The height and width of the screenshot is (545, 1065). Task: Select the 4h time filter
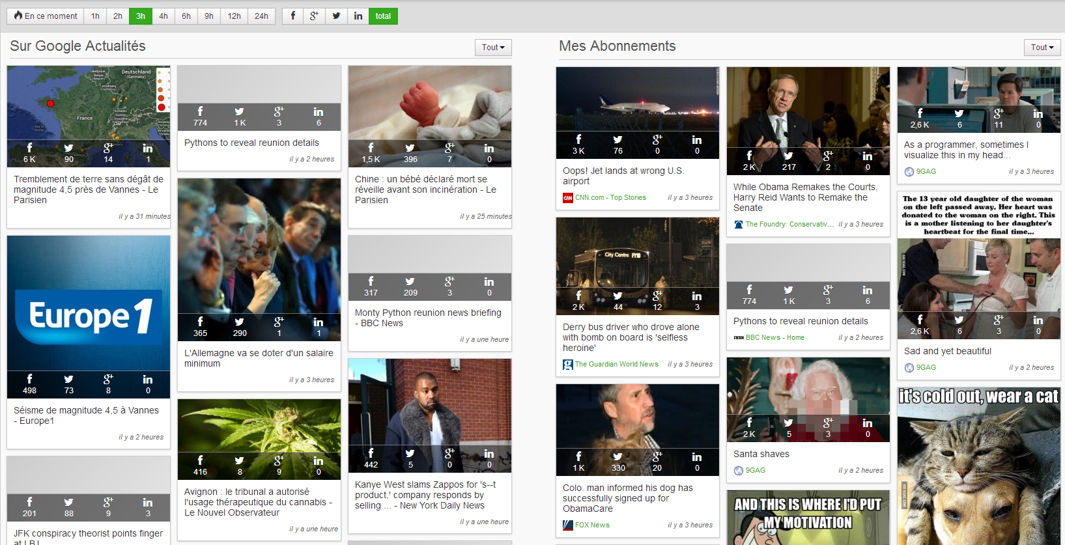[x=163, y=16]
